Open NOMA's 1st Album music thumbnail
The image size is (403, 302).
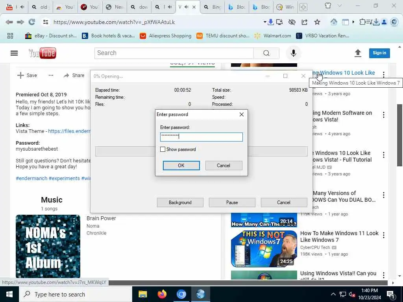[48, 246]
